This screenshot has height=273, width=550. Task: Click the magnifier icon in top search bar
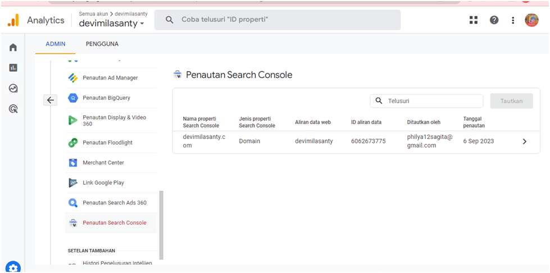tap(170, 20)
